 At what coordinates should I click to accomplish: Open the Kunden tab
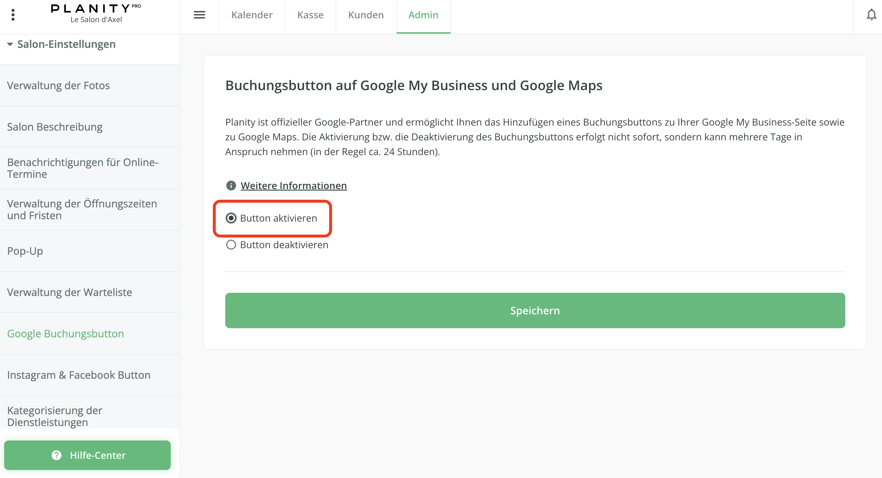click(x=366, y=15)
